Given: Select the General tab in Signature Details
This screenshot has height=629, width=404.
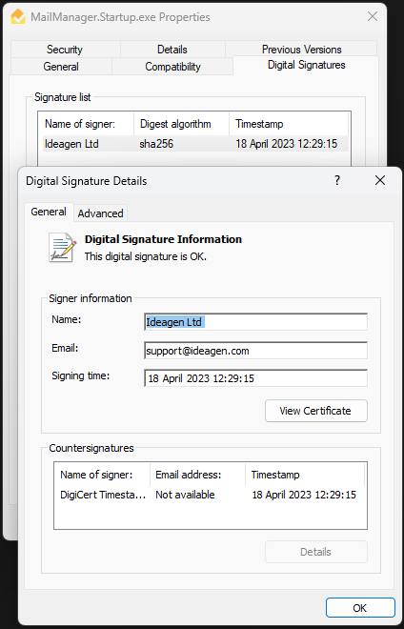Looking at the screenshot, I should tap(49, 212).
